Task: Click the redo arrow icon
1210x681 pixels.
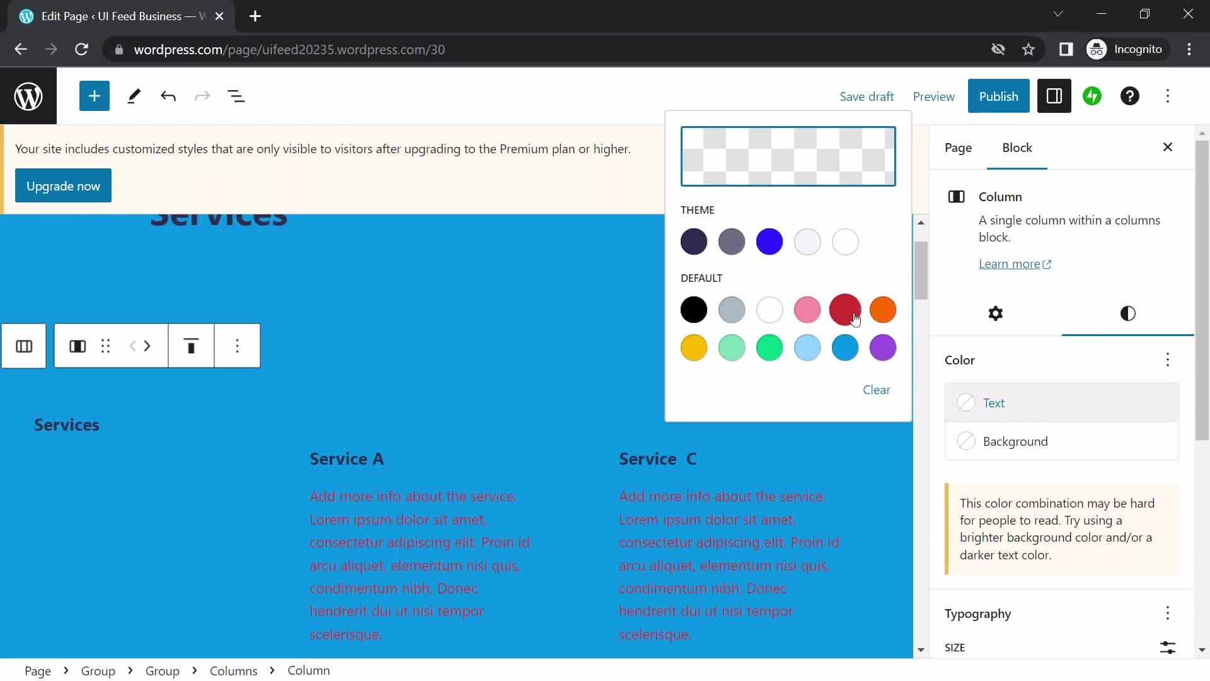Action: (202, 96)
